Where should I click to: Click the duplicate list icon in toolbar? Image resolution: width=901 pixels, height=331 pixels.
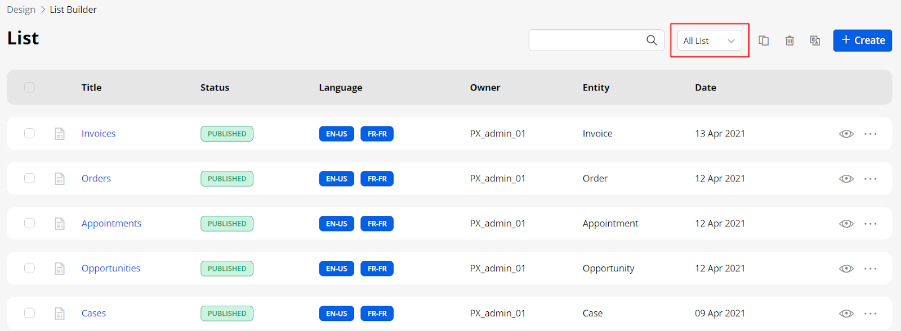click(764, 40)
